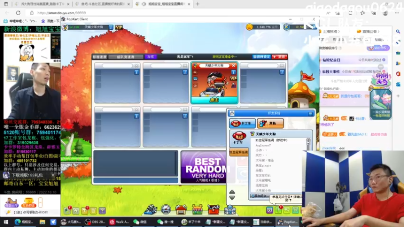Click the chat input area below slots
Screen dimensions: 404x227
click(136, 180)
